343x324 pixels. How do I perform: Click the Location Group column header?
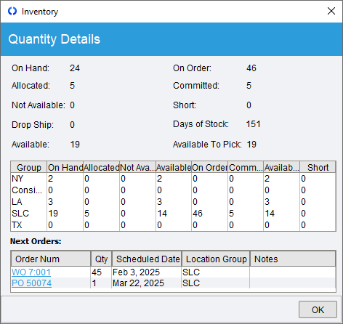[x=216, y=259]
